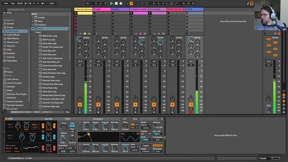The width and height of the screenshot is (288, 162).
Task: Select the 6 Dark Poly Pad track header
Action: pos(176,9)
